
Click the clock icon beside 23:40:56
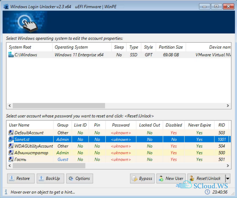coord(207,192)
